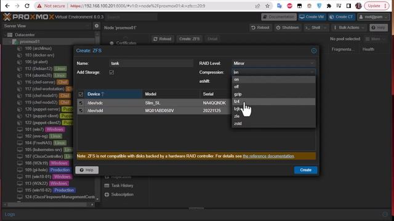
Task: Bookmark this page with star icon
Action: click(267, 6)
